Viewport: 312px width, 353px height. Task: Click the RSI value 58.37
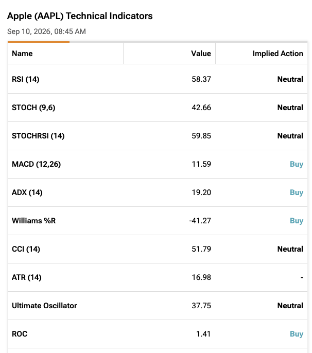click(x=201, y=79)
